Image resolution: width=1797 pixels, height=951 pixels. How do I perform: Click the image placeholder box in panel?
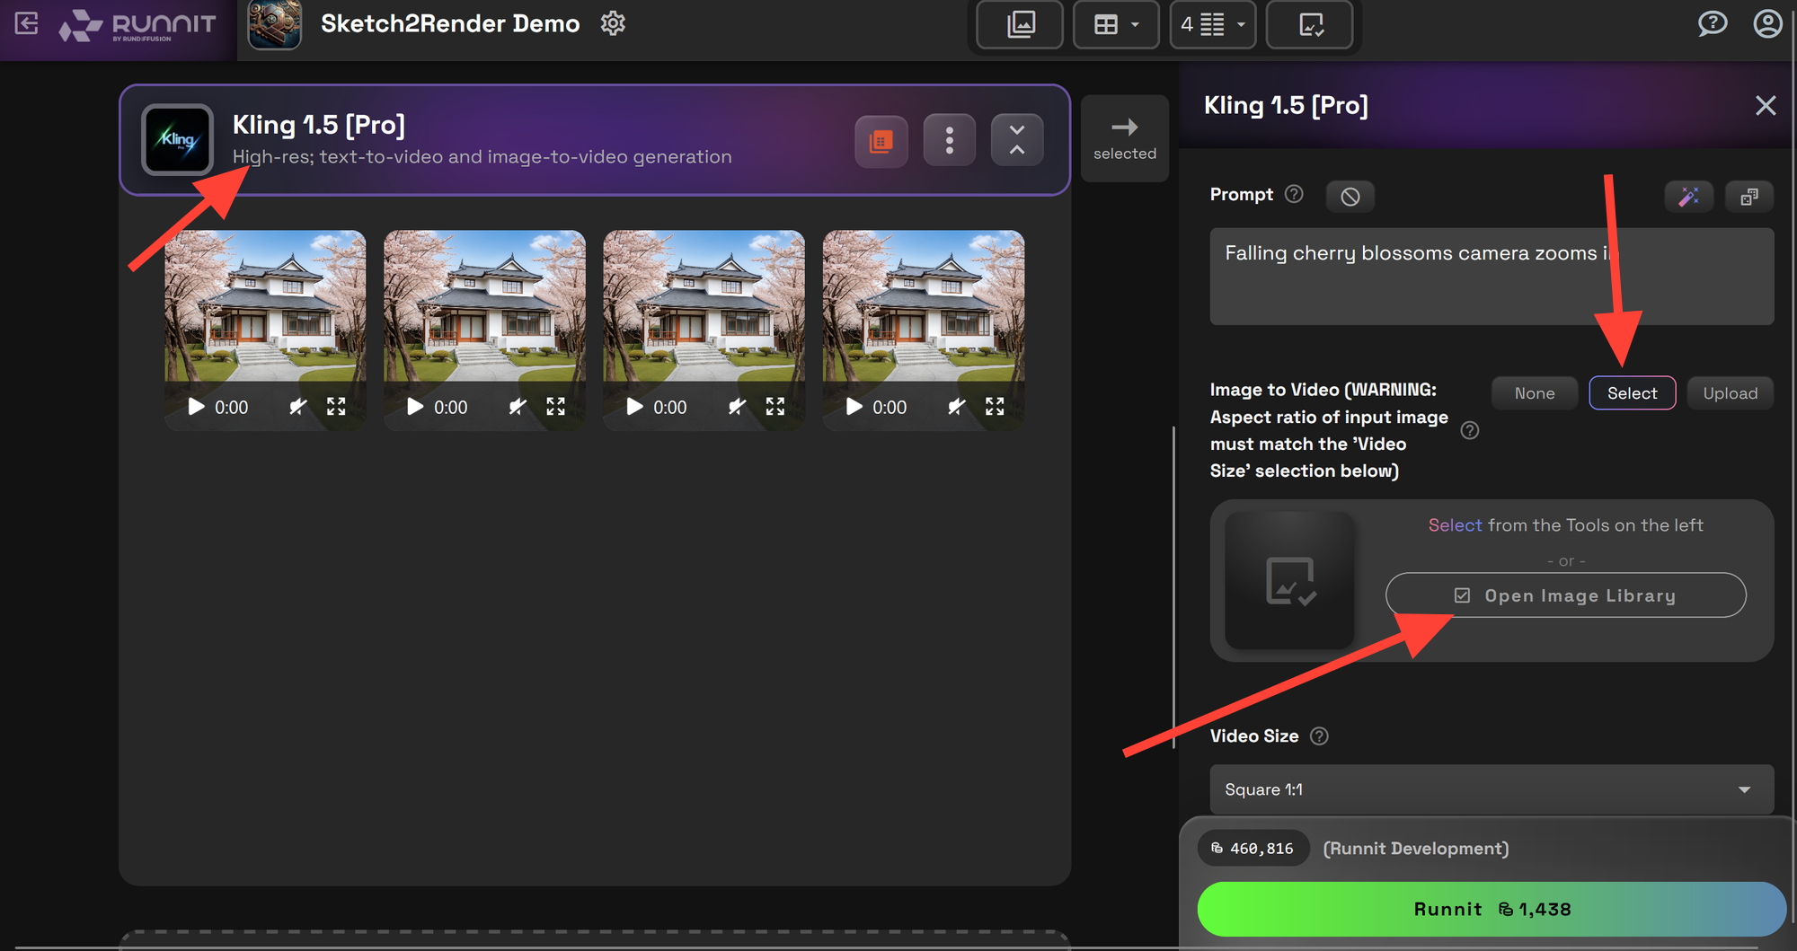point(1289,580)
